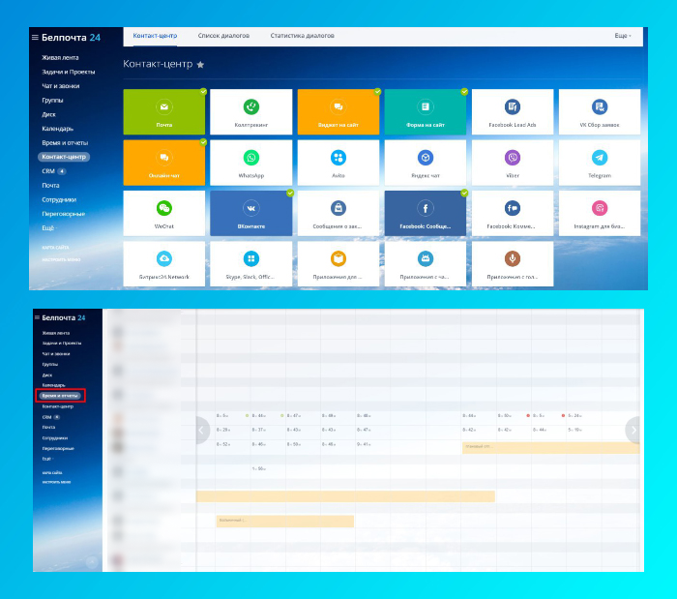
Task: Open Контакт-центр in timesheet screen sidebar
Action: (58, 406)
